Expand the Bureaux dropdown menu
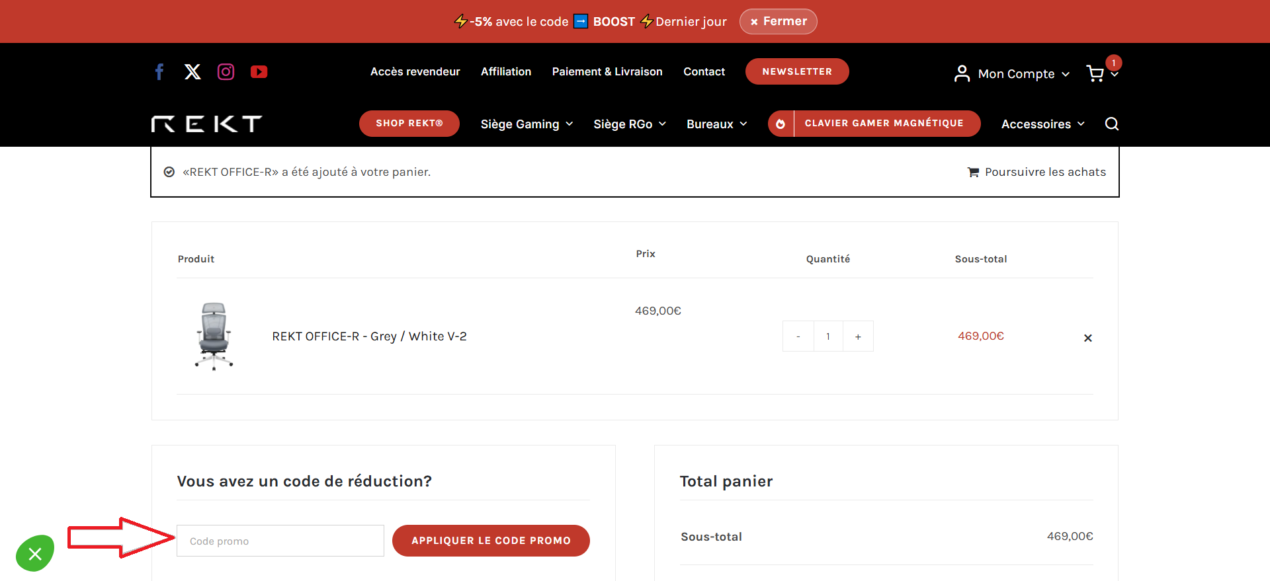The height and width of the screenshot is (581, 1270). (x=717, y=124)
